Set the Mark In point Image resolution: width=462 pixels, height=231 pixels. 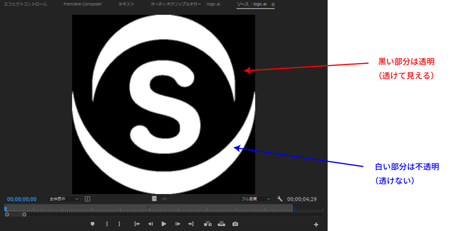click(x=107, y=224)
